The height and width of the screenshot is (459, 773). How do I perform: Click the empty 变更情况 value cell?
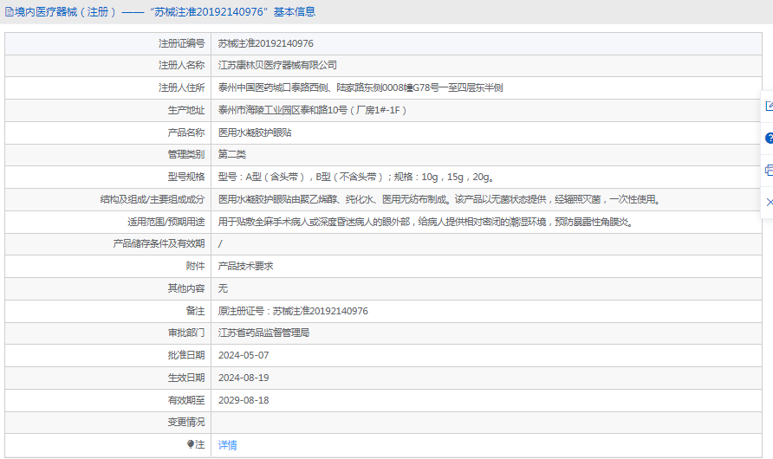pyautogui.click(x=485, y=422)
